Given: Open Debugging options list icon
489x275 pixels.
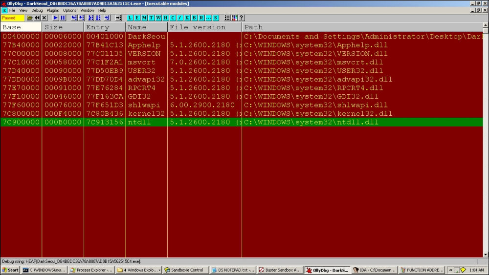Looking at the screenshot, I should pos(227,18).
